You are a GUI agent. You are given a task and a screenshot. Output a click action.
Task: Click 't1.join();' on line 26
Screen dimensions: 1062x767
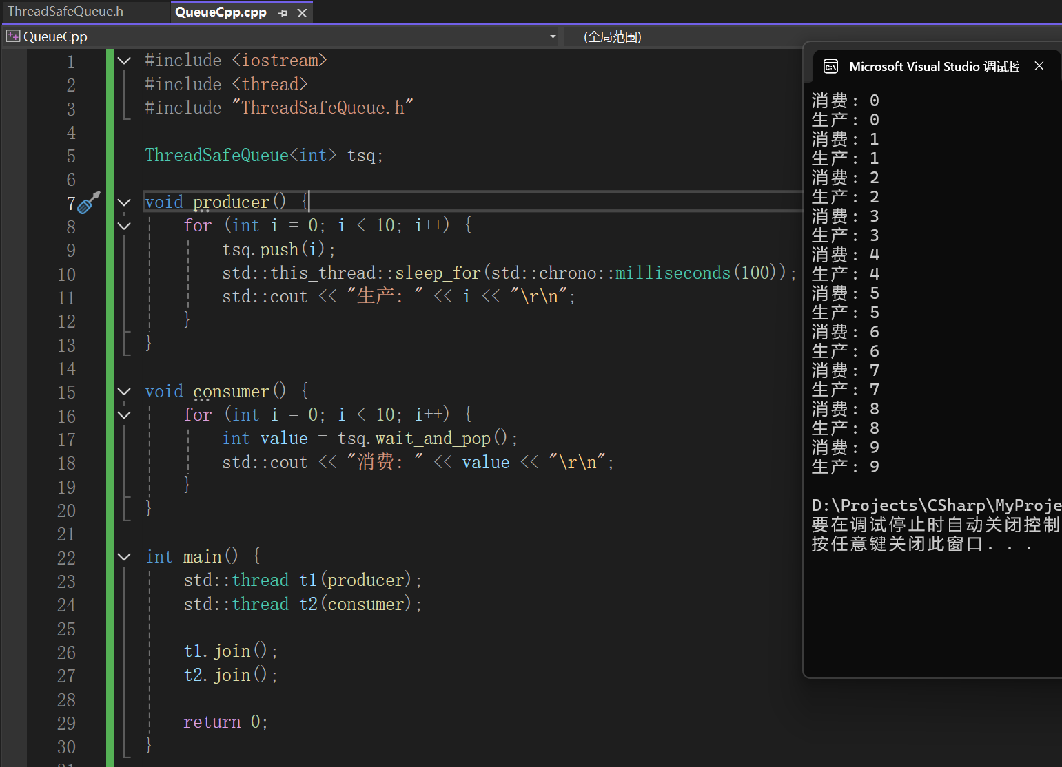[230, 651]
